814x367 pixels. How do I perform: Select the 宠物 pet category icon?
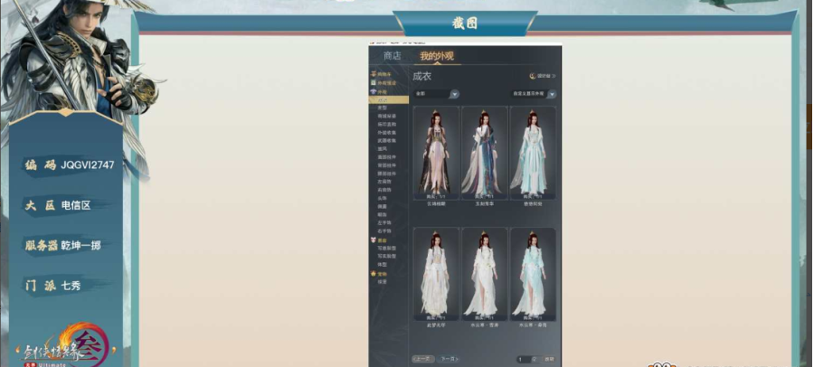374,273
